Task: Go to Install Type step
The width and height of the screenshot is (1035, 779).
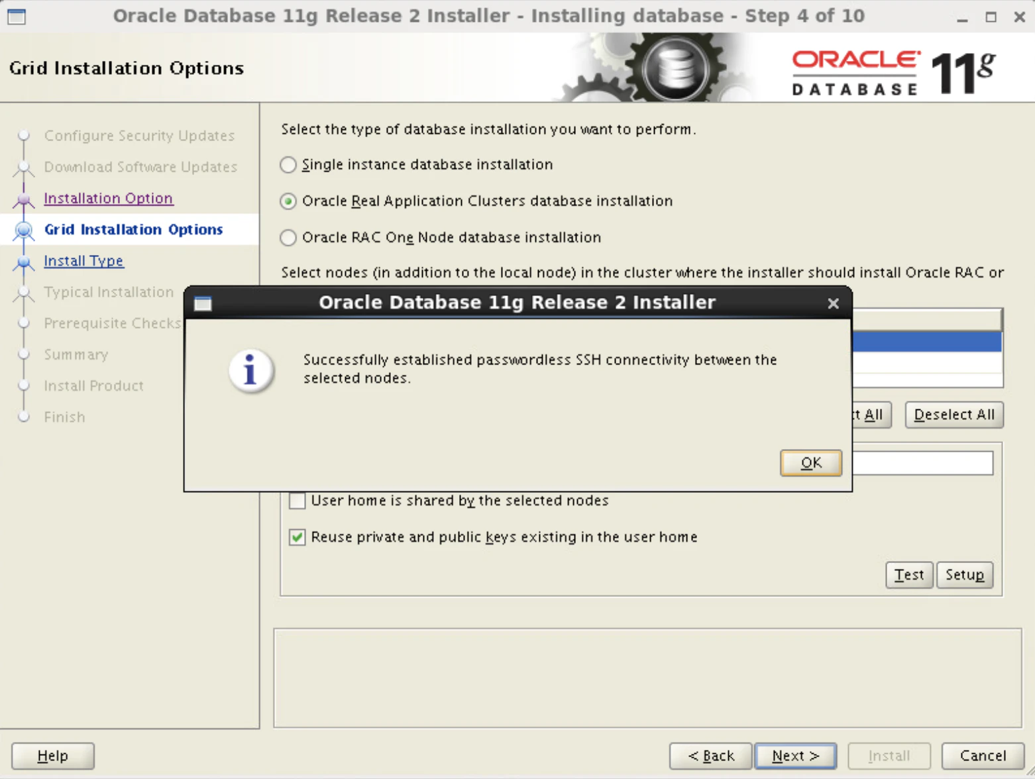Action: (x=83, y=261)
